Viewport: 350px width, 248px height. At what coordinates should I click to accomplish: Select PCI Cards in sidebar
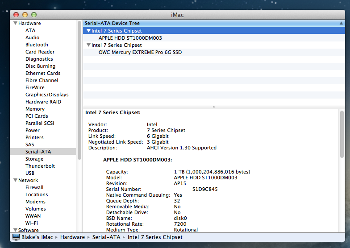(37, 116)
